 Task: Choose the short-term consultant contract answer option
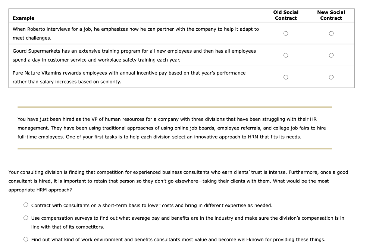tap(26, 204)
